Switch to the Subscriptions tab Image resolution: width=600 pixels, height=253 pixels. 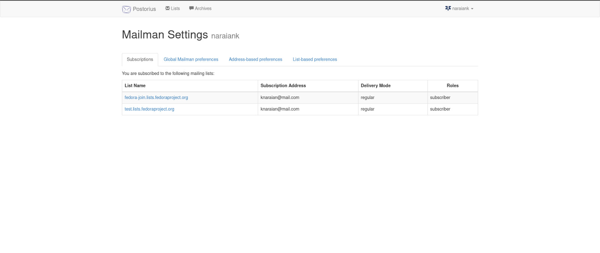tap(140, 60)
